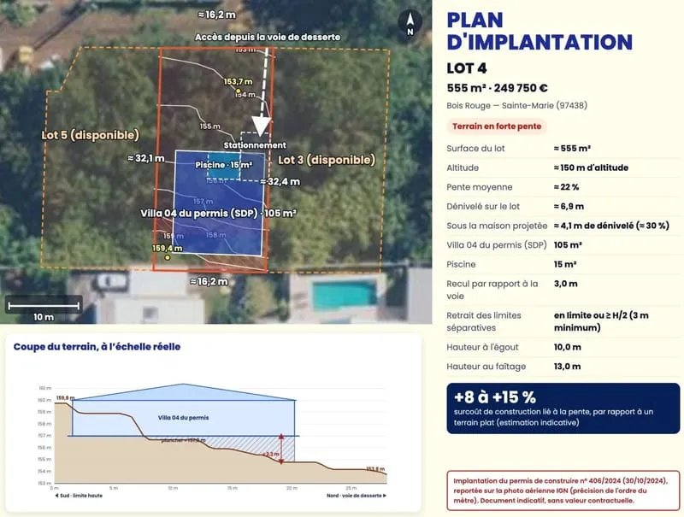Click the "≈ 150 m d'altitude" value
The image size is (684, 517).
coord(591,167)
